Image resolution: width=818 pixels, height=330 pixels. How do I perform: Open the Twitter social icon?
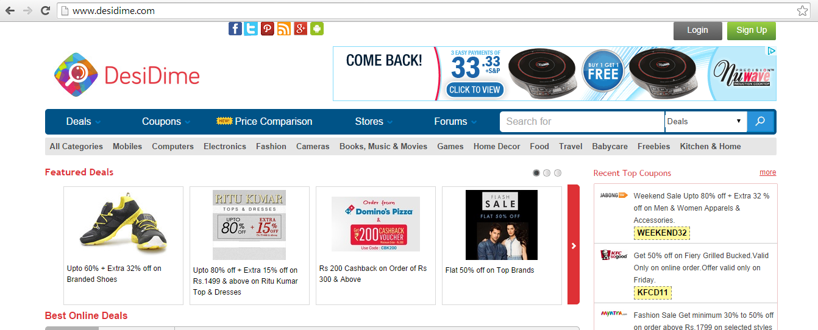pyautogui.click(x=251, y=29)
